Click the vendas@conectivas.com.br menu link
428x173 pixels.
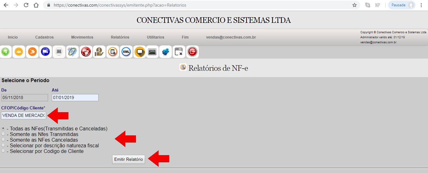[x=231, y=37]
